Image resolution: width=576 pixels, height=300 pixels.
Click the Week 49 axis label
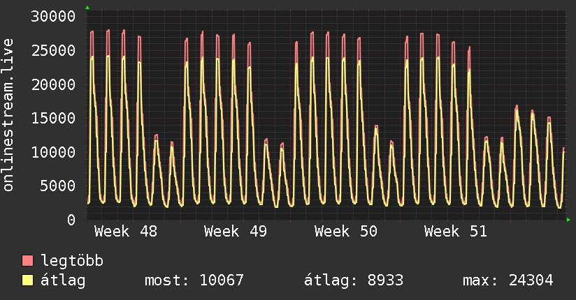[236, 232]
